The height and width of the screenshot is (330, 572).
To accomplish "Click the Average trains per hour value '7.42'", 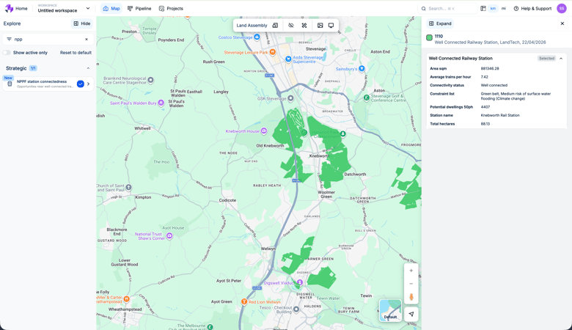I will [x=485, y=77].
